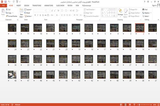
Task: Switch to the INSERT tab
Action: [x=19, y=6]
